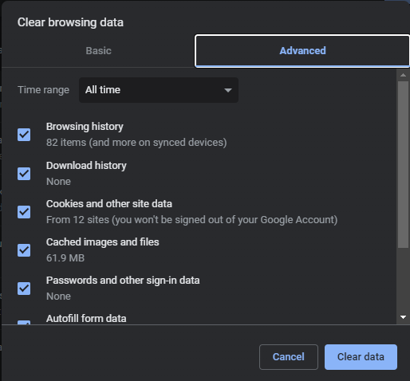The image size is (410, 381).
Task: Click the scrollbar up arrow
Action: pyautogui.click(x=403, y=75)
